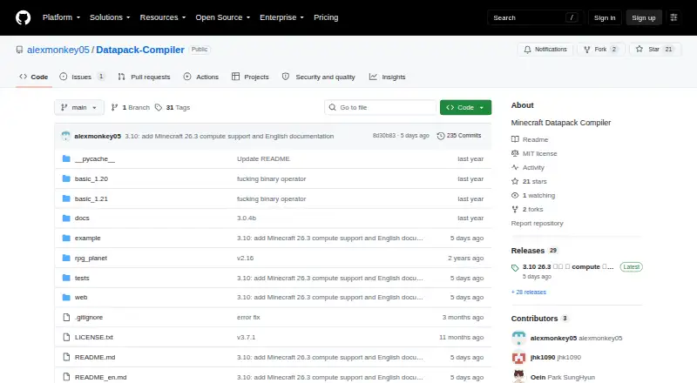Image resolution: width=697 pixels, height=383 pixels.
Task: Open the appearance settings icon in header
Action: click(673, 17)
